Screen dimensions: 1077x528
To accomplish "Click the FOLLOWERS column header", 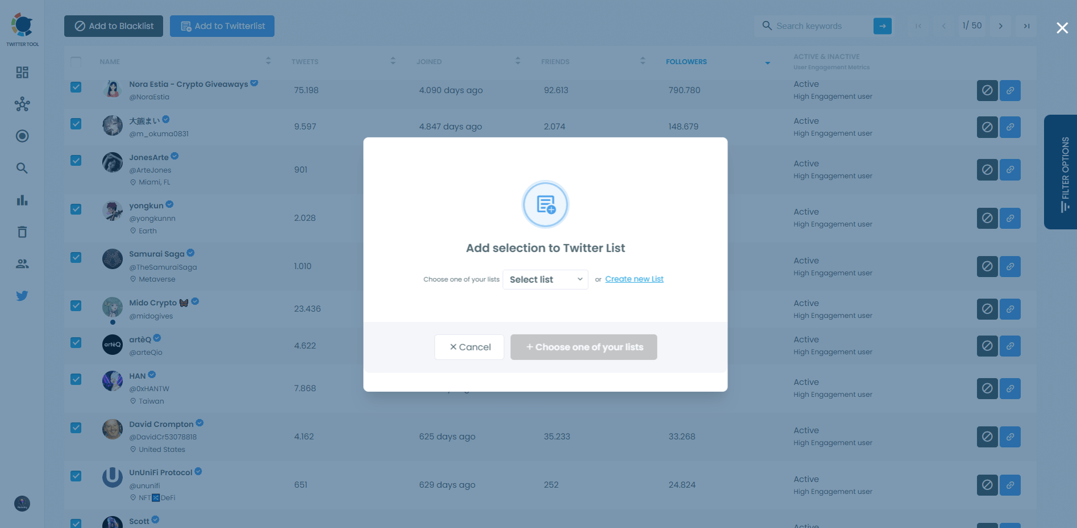I will coord(687,62).
